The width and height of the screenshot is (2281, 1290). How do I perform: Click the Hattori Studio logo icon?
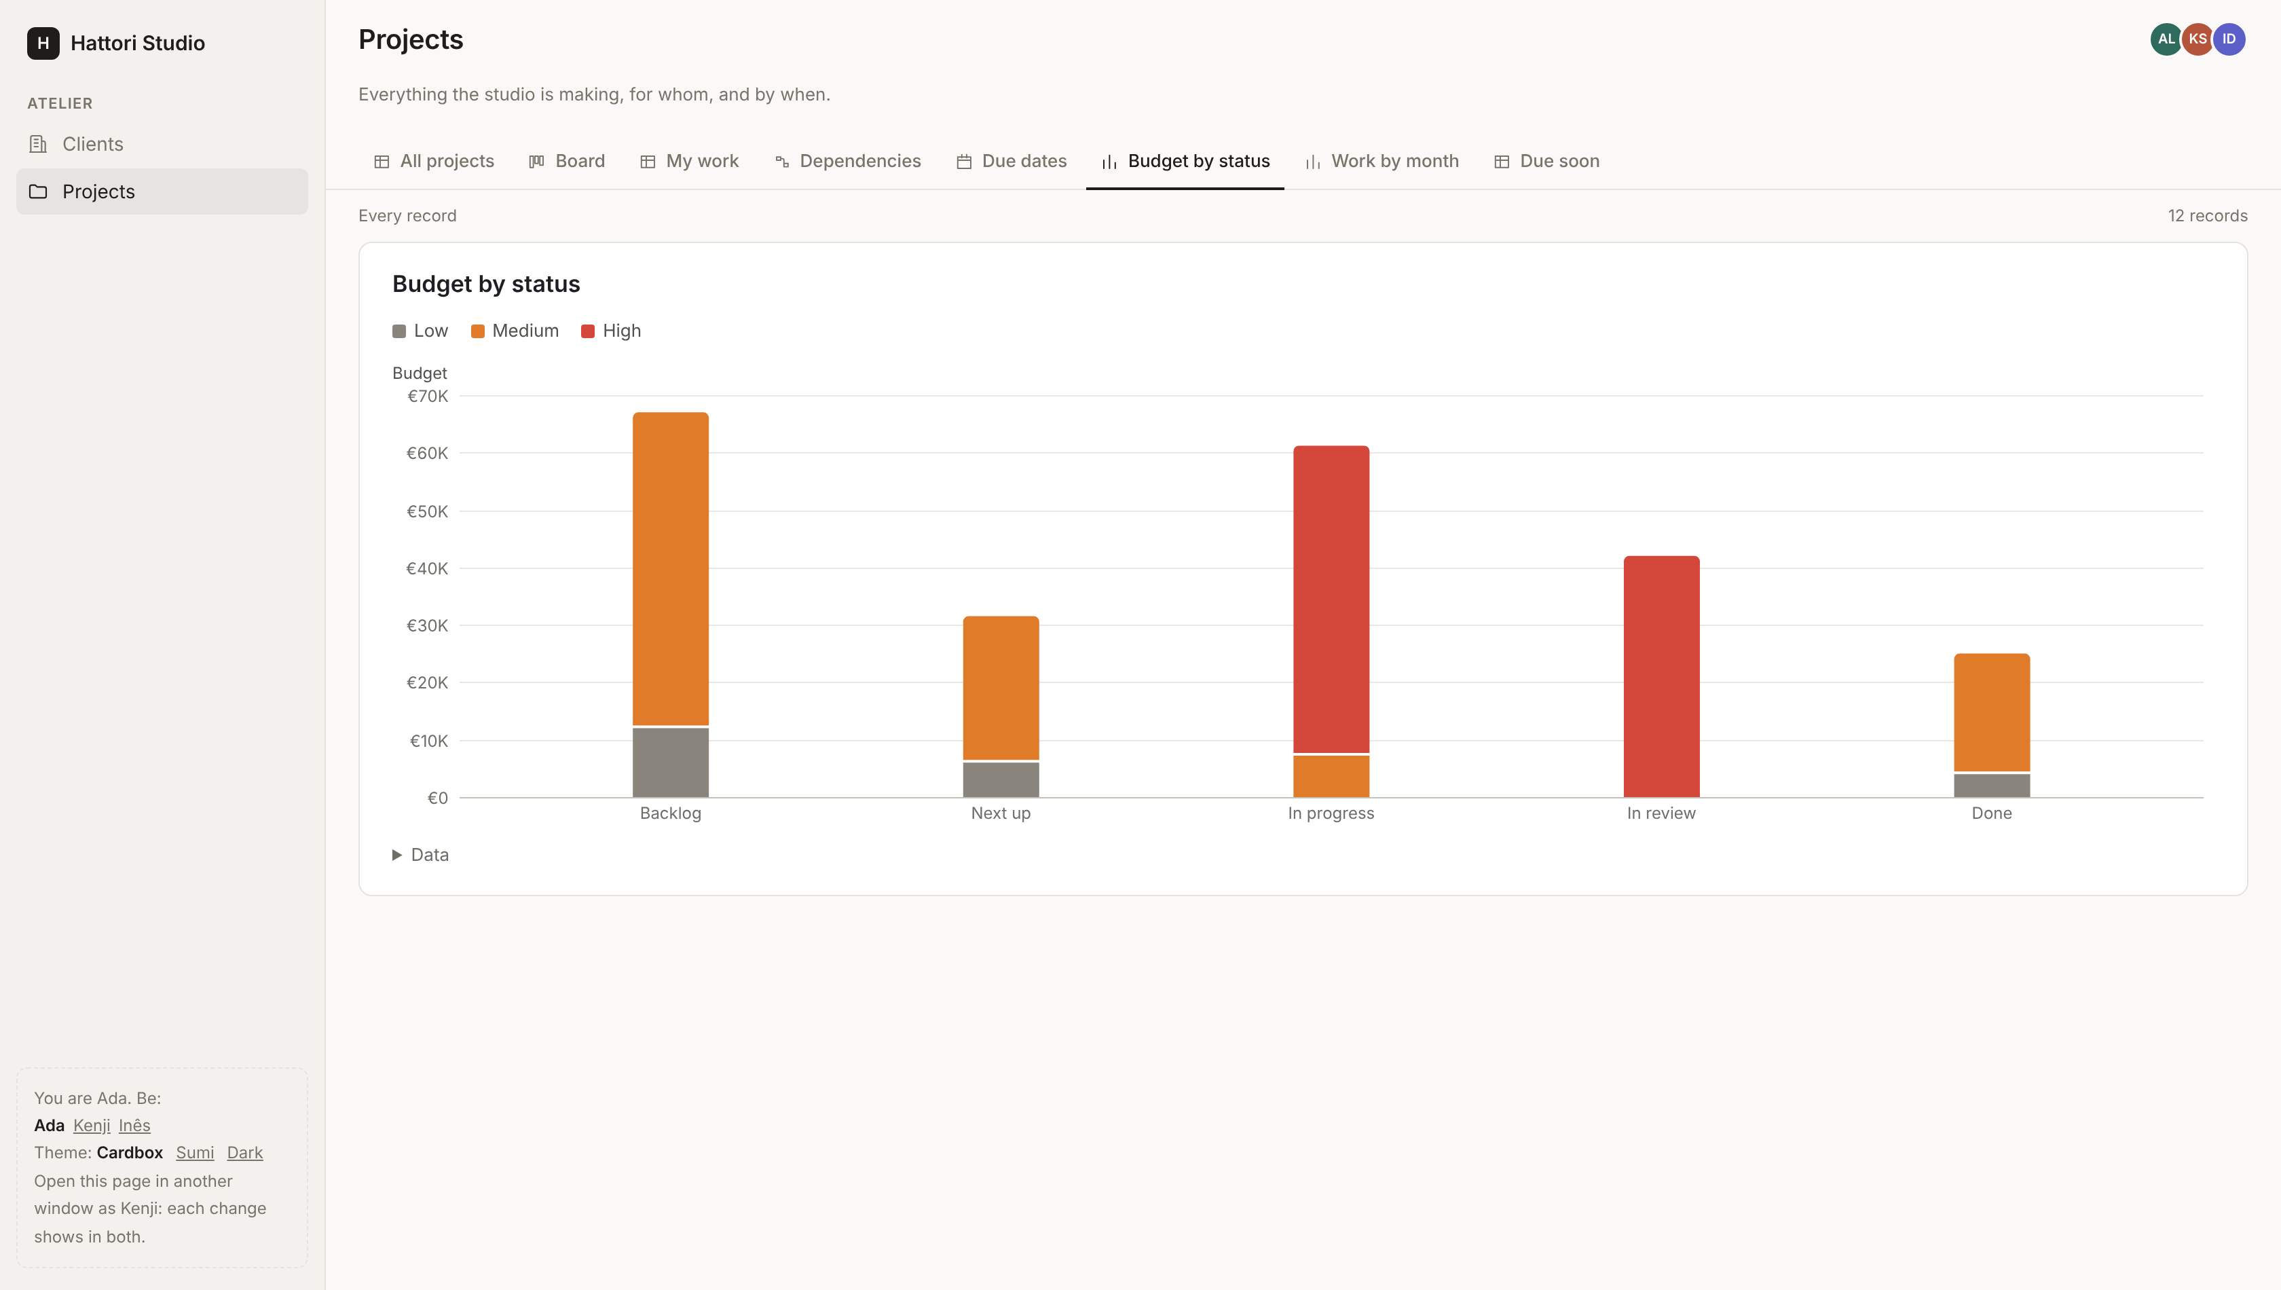(43, 43)
